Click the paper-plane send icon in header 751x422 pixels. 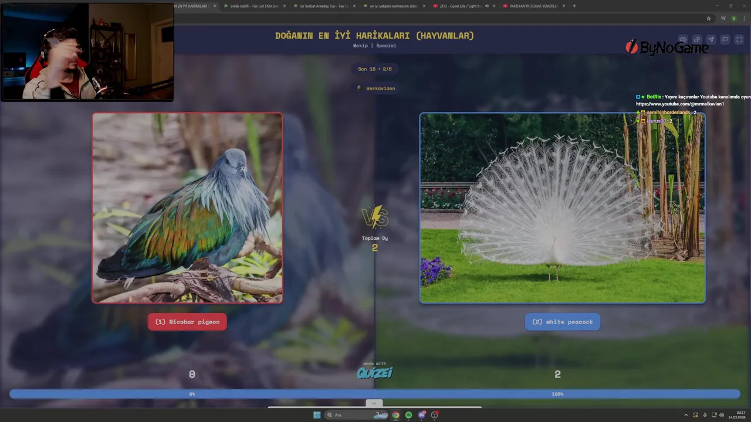pyautogui.click(x=711, y=40)
